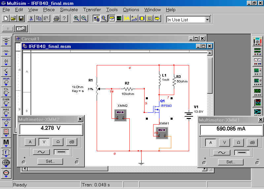Set XMM2 multimeter to AC signal
Viewport: 264px width, 189px height.
pyautogui.click(x=42, y=152)
